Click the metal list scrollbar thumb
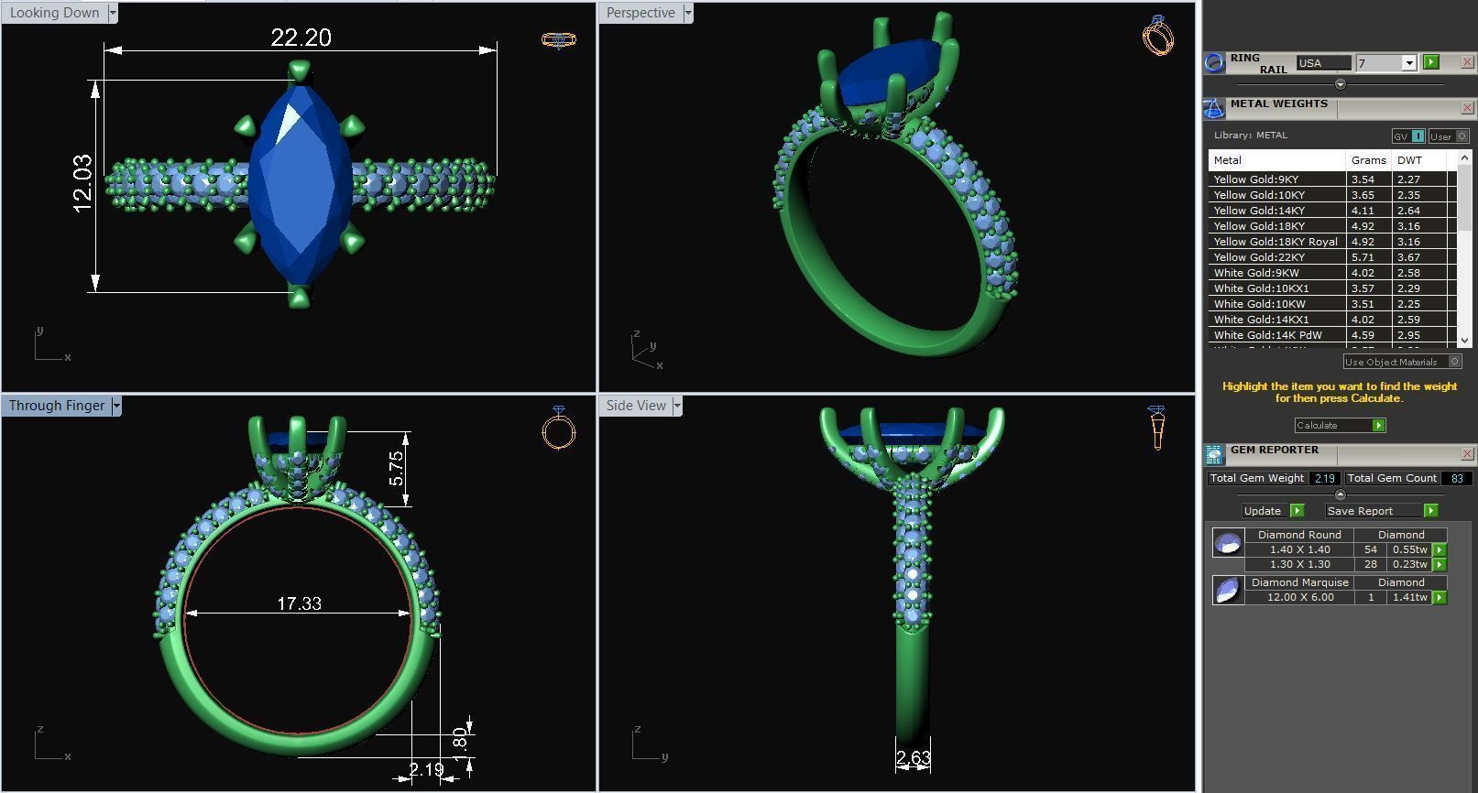 pos(1463,198)
